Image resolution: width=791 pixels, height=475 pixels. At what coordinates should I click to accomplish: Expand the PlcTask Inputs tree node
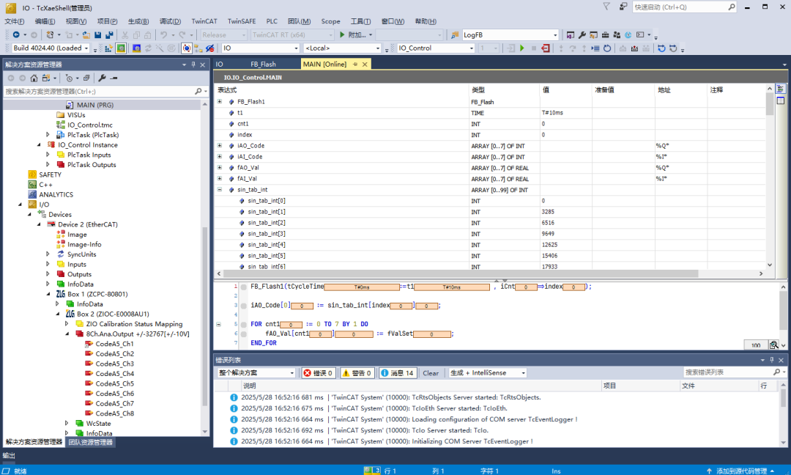(x=48, y=155)
